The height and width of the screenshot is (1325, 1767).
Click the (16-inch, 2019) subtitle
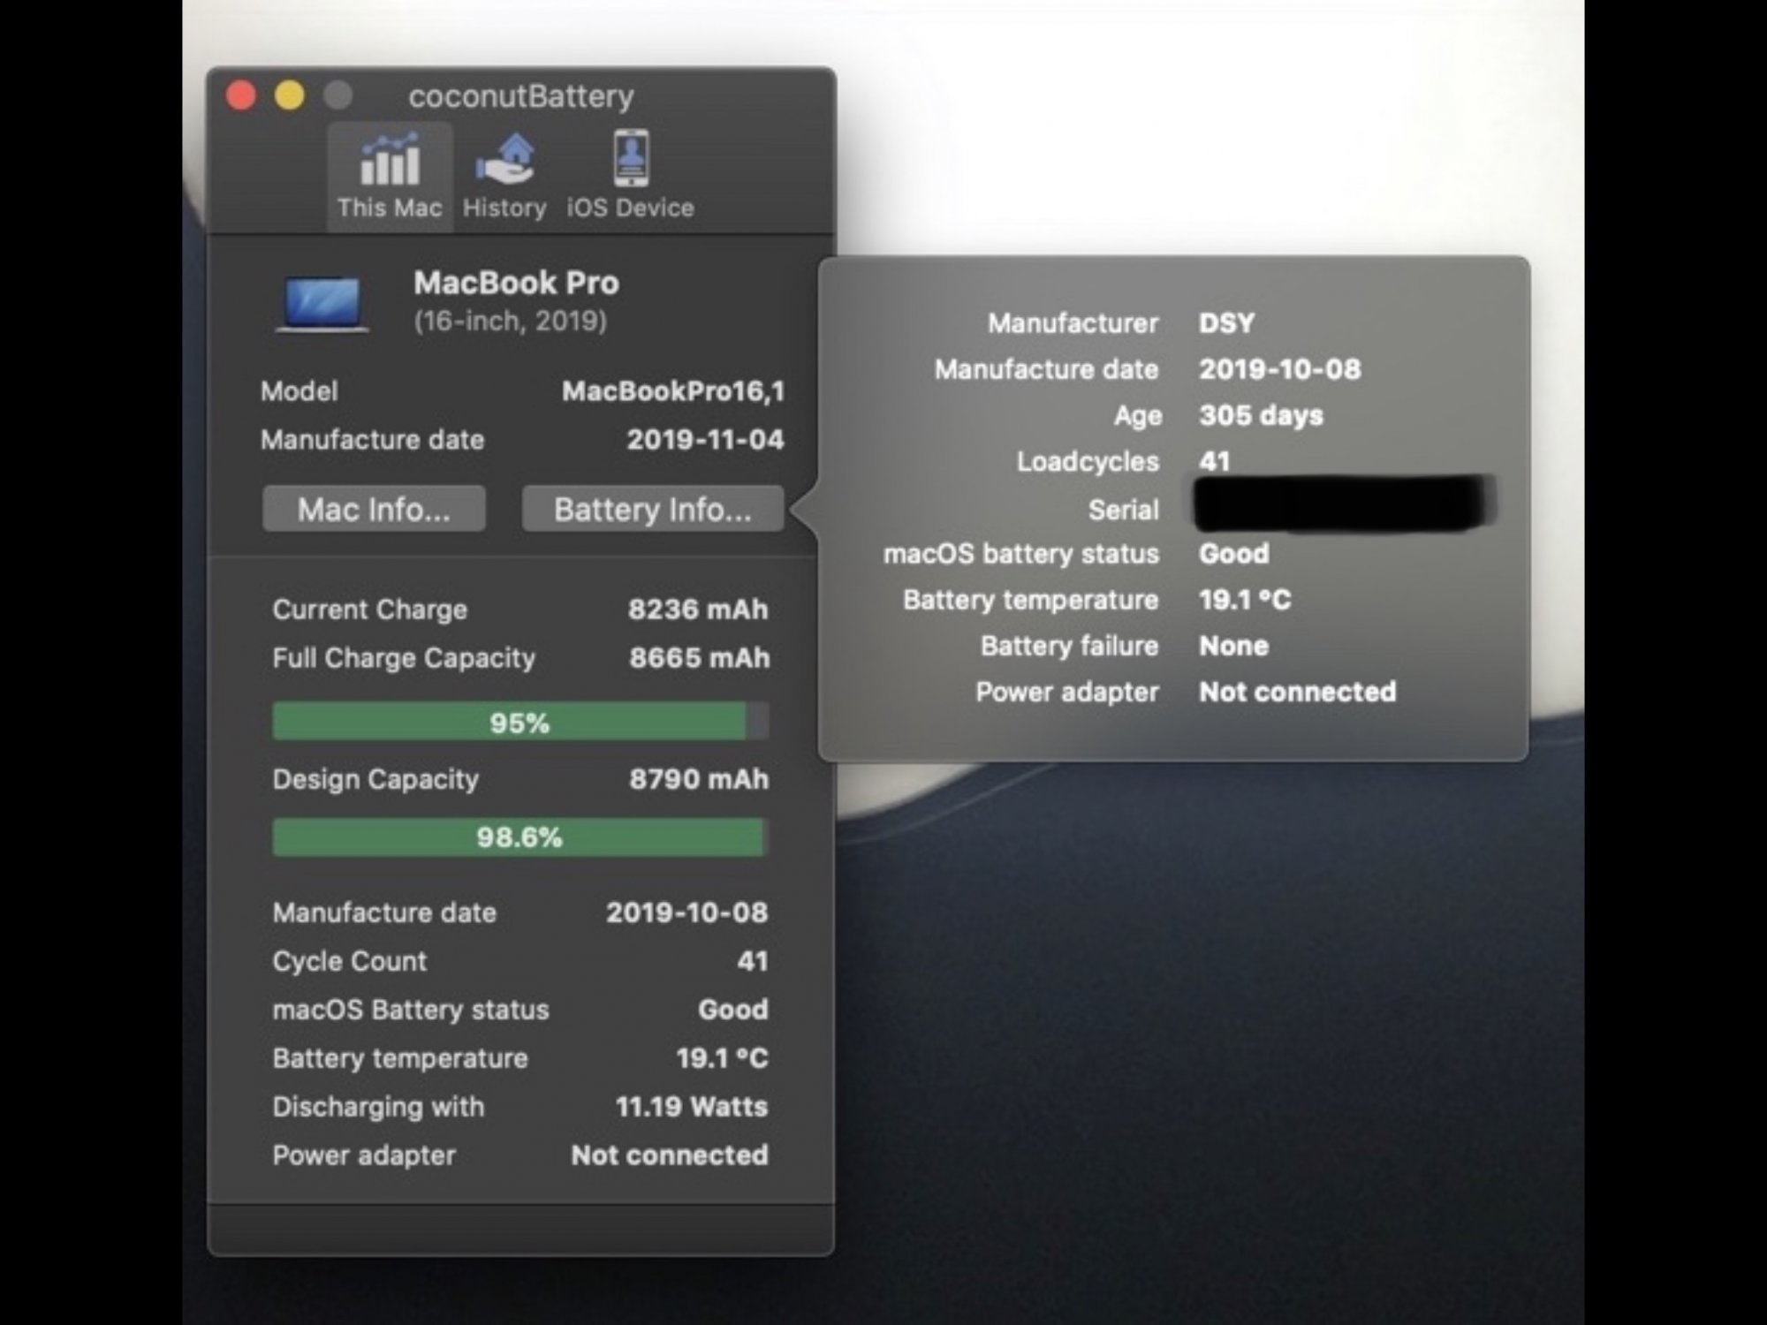click(511, 320)
